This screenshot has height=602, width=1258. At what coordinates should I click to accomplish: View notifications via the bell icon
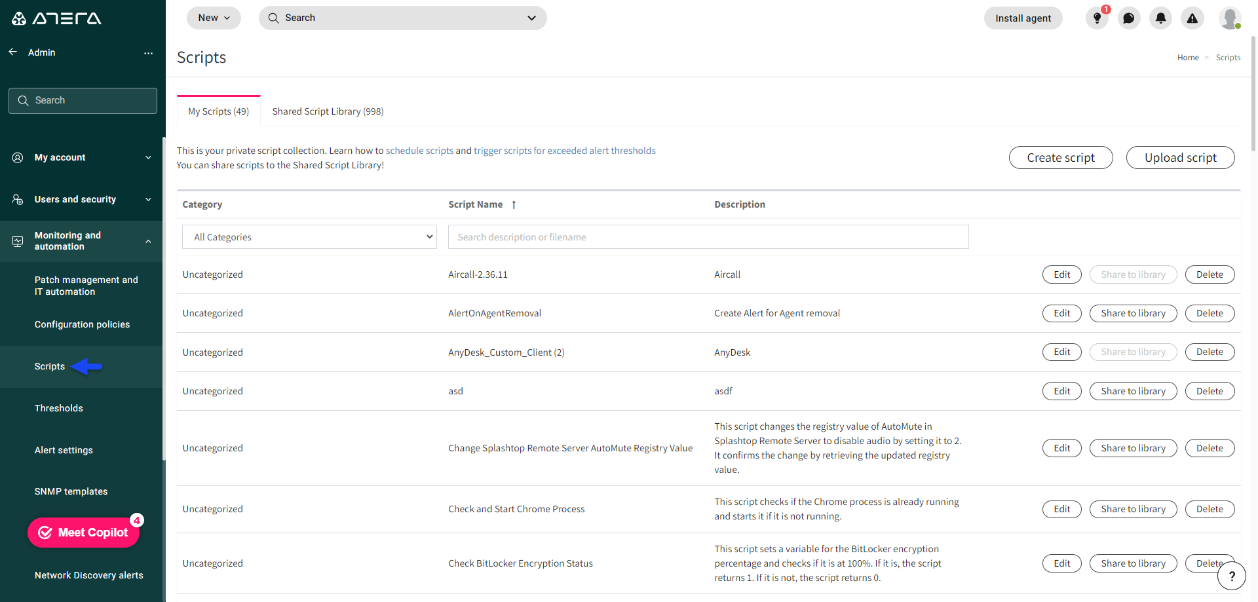(x=1160, y=18)
